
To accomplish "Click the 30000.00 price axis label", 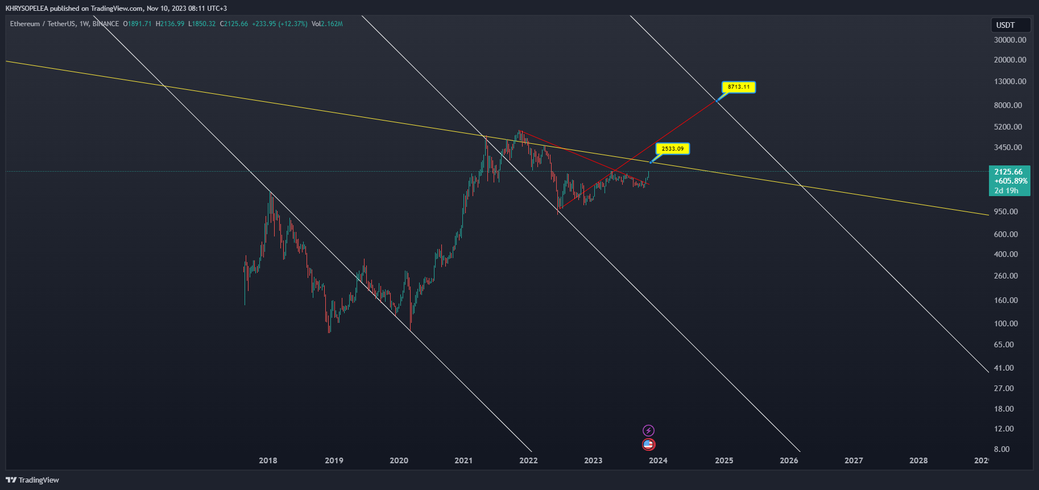I will click(1010, 40).
